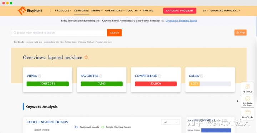Image resolution: width=257 pixels, height=133 pixels.
Task: Expand the TOOL KIT menu
Action: pyautogui.click(x=133, y=11)
